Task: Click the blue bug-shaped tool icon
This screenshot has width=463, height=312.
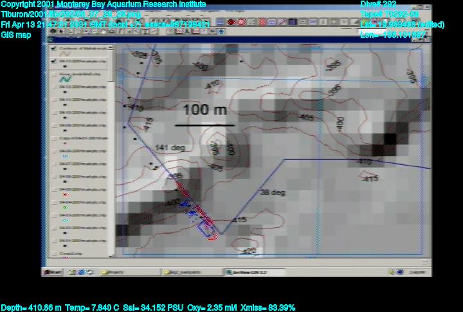Action: click(222, 31)
